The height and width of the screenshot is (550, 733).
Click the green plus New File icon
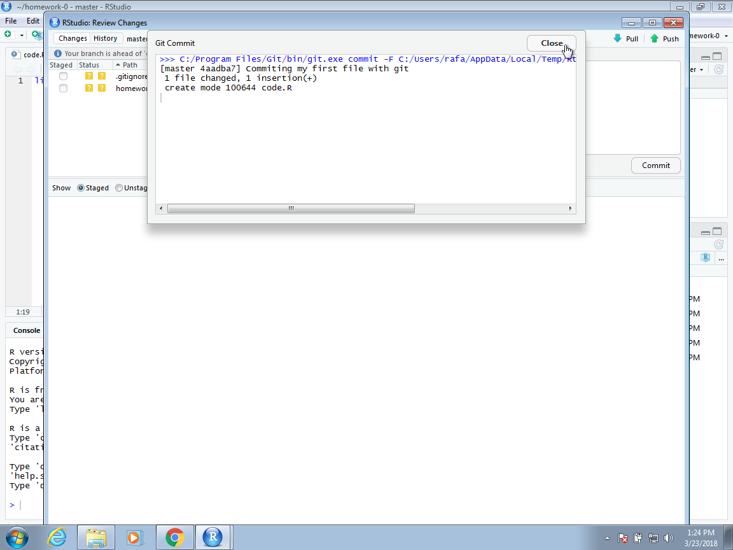(x=8, y=34)
